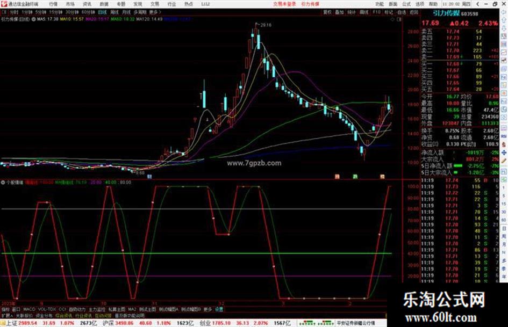Click the diamond icon at chart top right
The width and height of the screenshot is (508, 327).
[392, 19]
